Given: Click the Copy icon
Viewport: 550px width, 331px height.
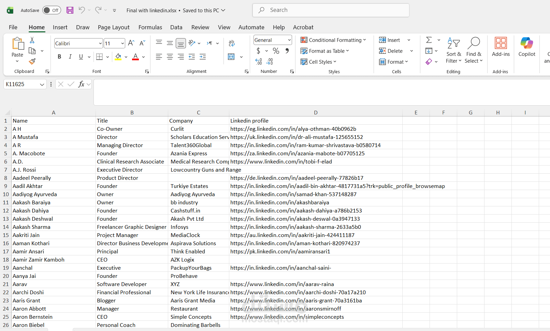Looking at the screenshot, I should [32, 51].
